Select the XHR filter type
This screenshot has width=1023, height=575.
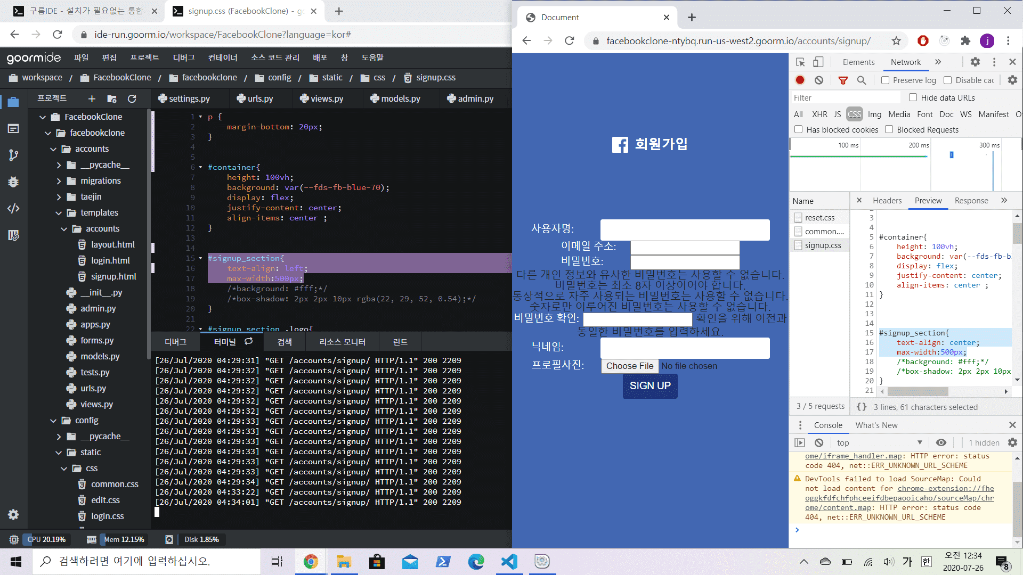(x=819, y=114)
